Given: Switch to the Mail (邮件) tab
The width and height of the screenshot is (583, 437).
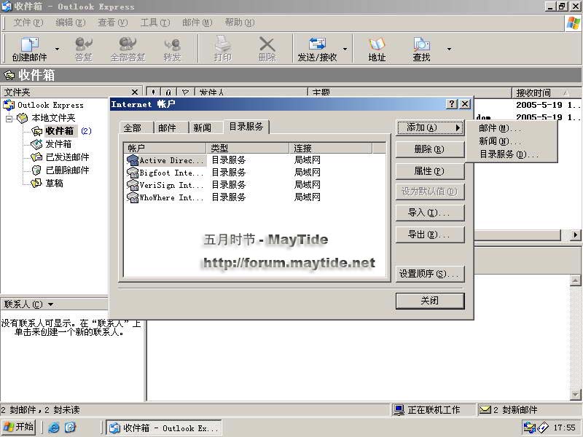Looking at the screenshot, I should (x=167, y=128).
